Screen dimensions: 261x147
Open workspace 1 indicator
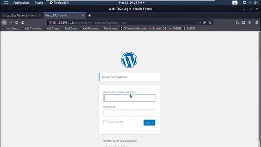pos(235,2)
